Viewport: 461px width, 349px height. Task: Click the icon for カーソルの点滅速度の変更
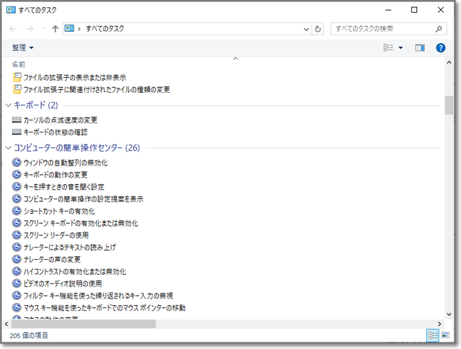pyautogui.click(x=17, y=120)
